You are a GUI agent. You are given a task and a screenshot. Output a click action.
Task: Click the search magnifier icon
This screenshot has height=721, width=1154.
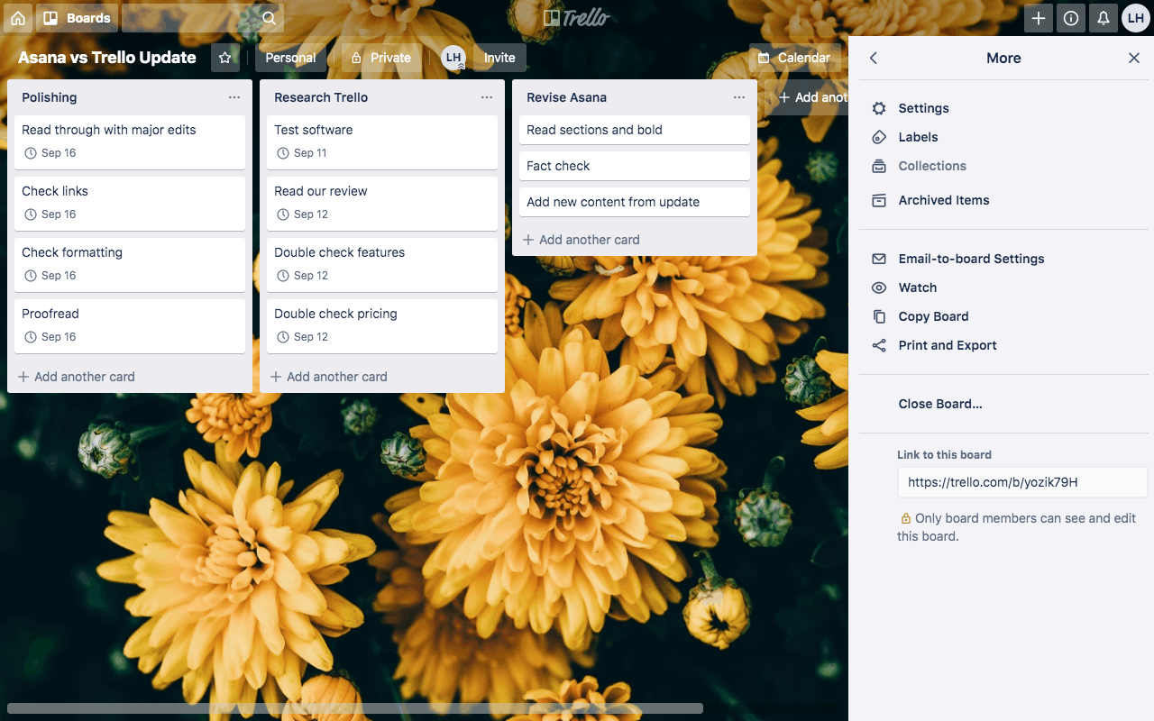pyautogui.click(x=269, y=18)
